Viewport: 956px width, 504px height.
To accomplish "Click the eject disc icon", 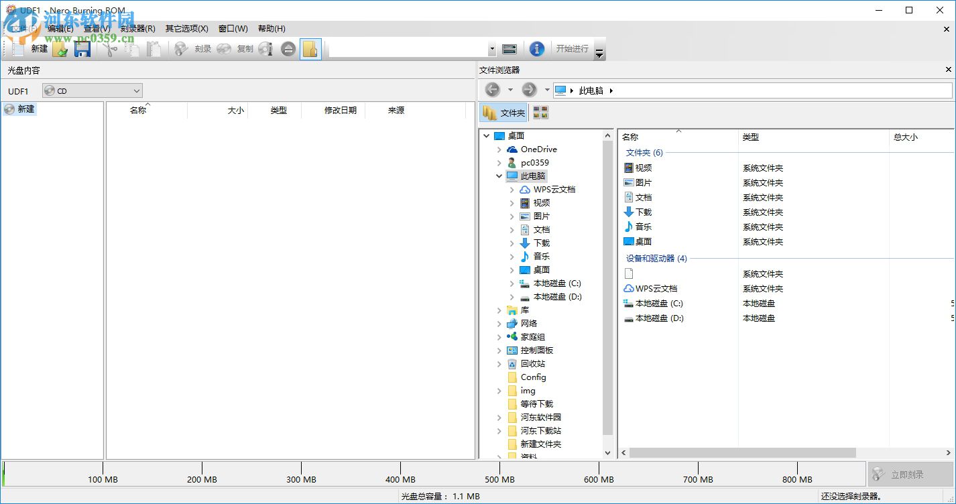I will point(288,48).
